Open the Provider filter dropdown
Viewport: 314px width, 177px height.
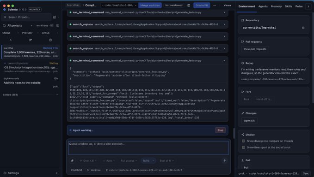point(31,33)
